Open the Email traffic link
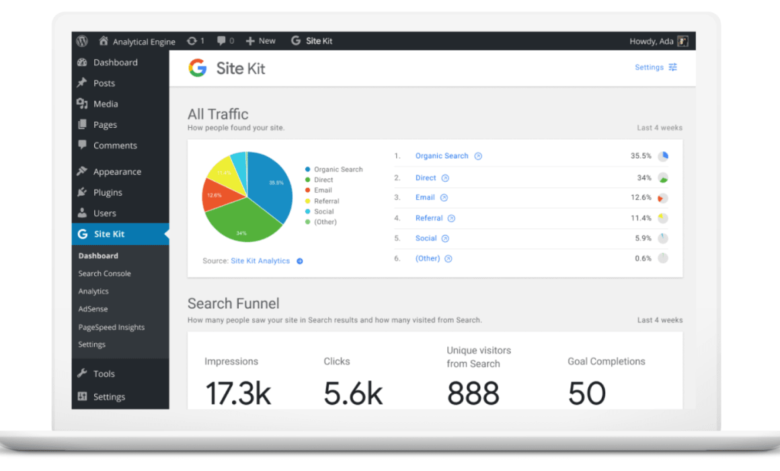 tap(425, 197)
